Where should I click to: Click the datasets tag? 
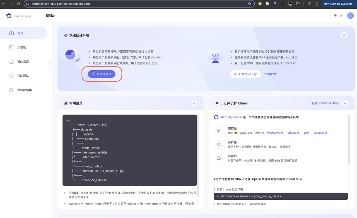click(x=293, y=133)
